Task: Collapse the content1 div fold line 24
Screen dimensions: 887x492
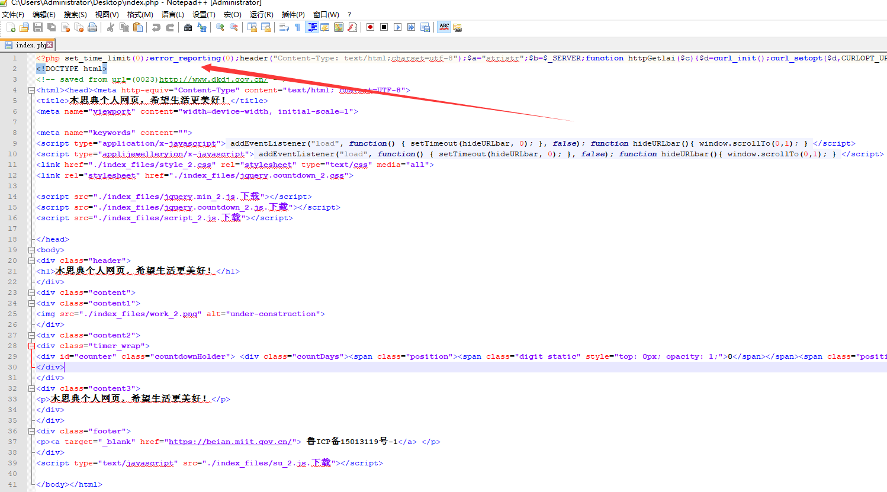Action: click(31, 303)
